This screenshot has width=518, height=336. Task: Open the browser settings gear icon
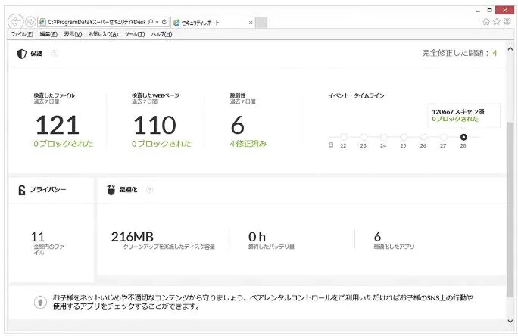coord(507,22)
